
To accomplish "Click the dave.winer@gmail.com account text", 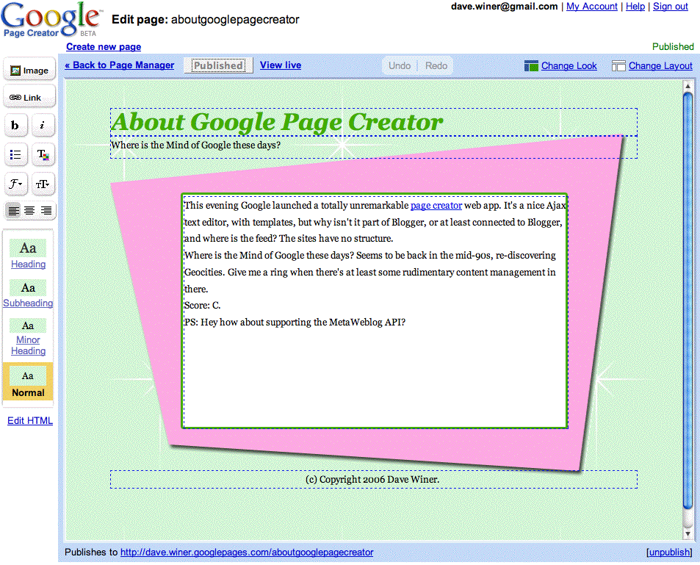I will [505, 7].
